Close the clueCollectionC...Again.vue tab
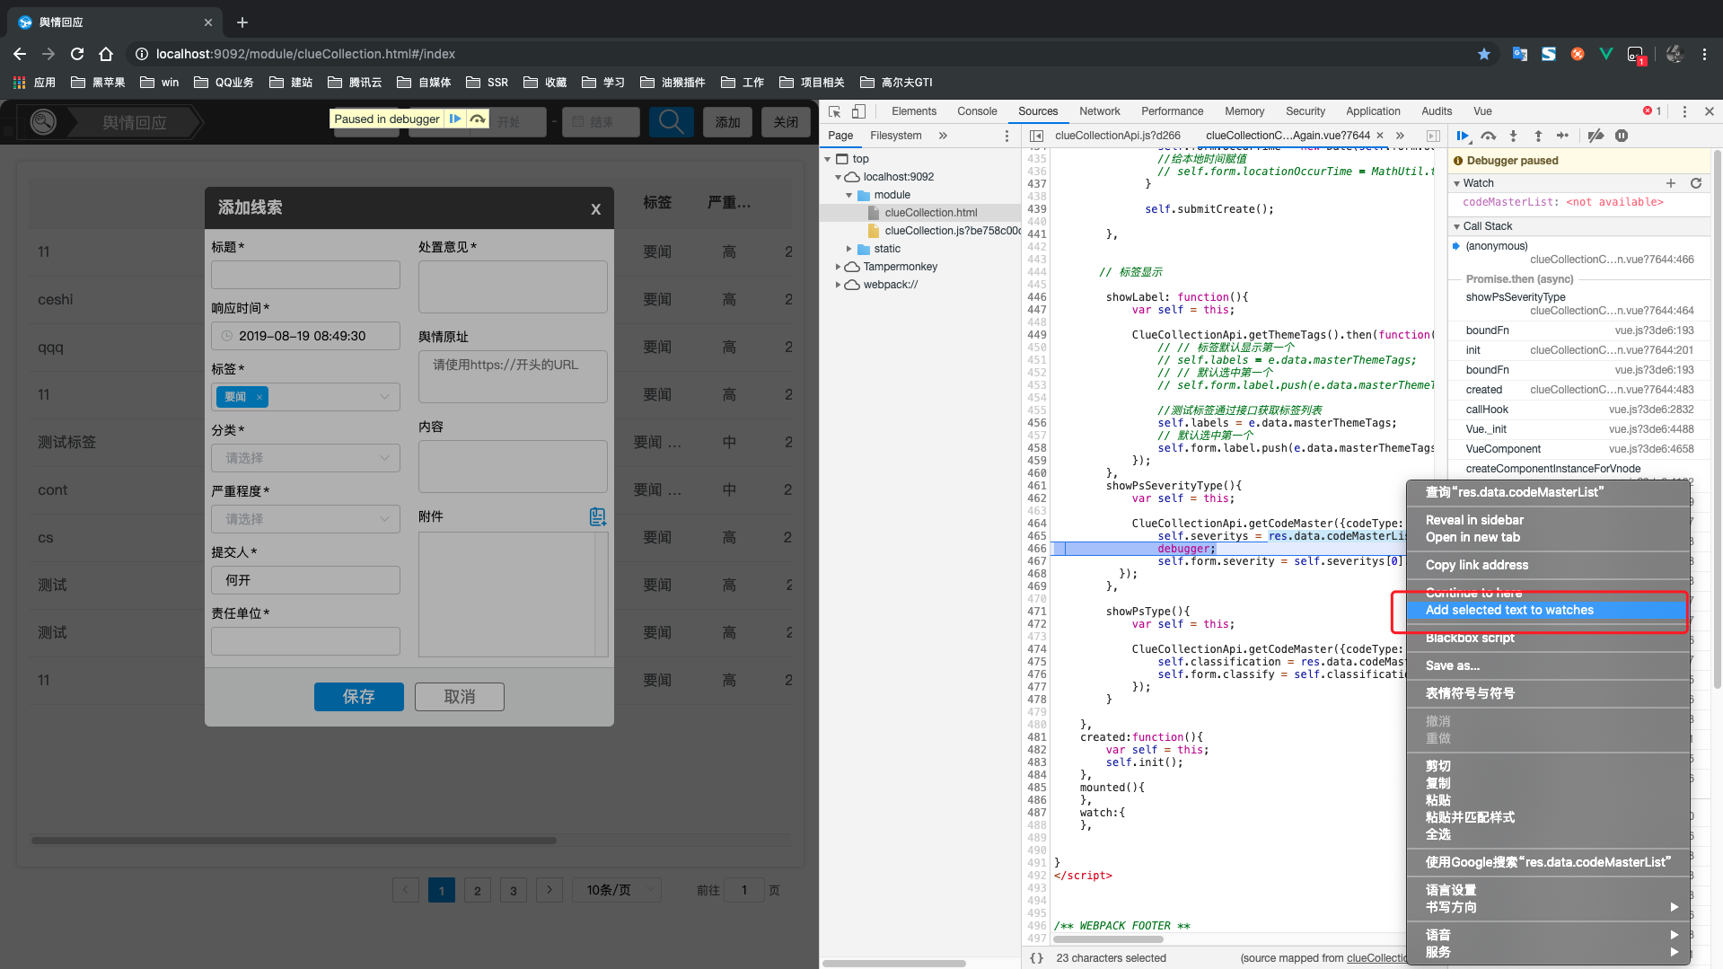 [x=1380, y=136]
